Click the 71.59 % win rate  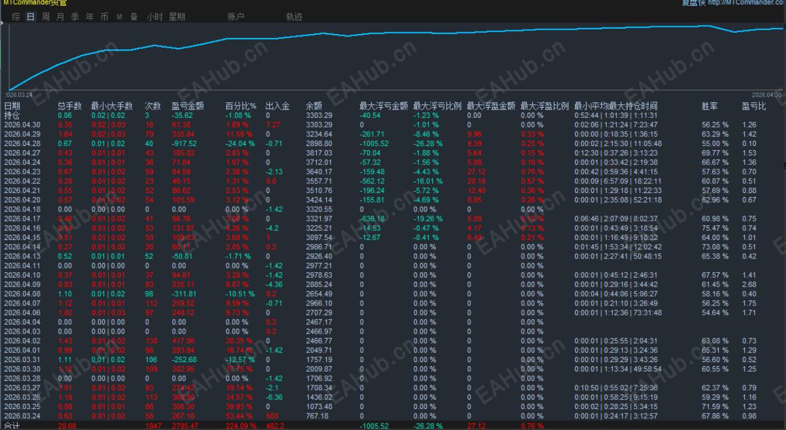[715, 407]
